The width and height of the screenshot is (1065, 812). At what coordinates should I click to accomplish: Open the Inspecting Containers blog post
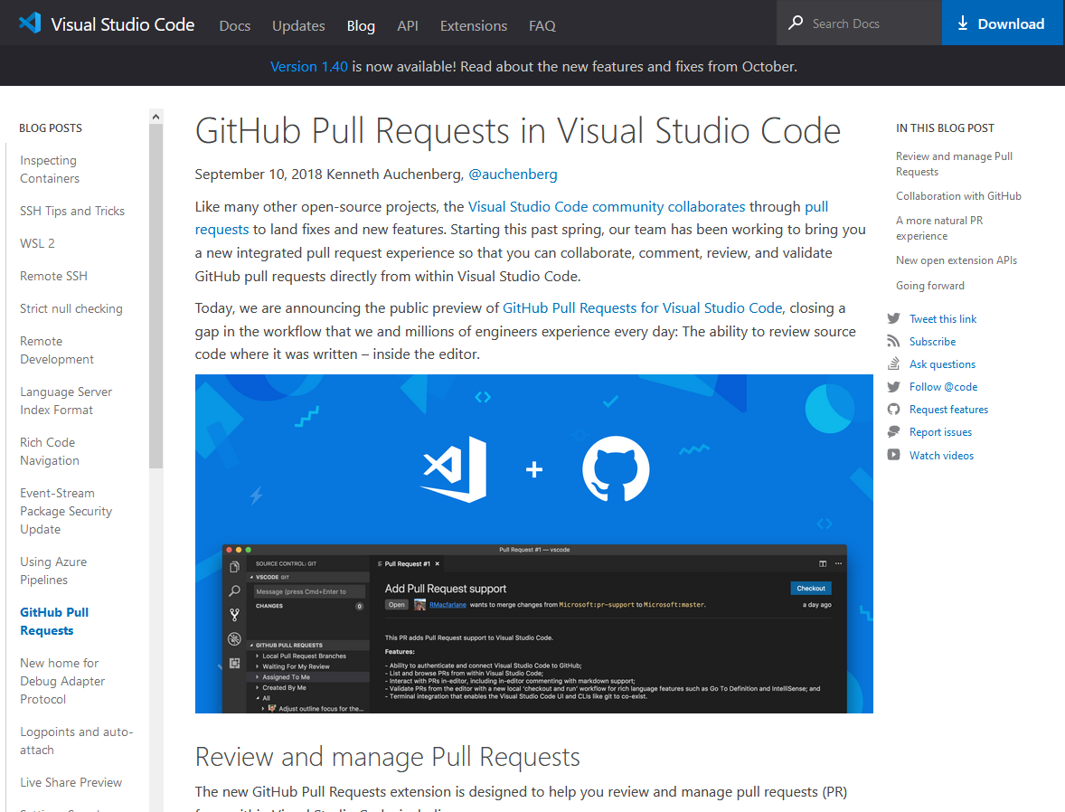tap(50, 169)
